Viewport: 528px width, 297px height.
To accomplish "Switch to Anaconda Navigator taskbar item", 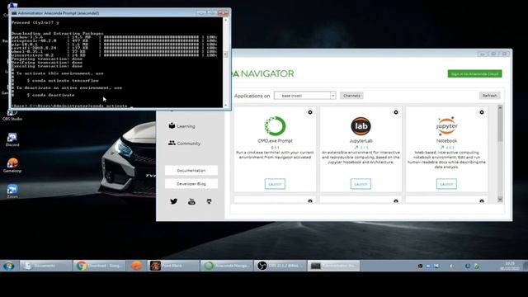I will [x=227, y=266].
